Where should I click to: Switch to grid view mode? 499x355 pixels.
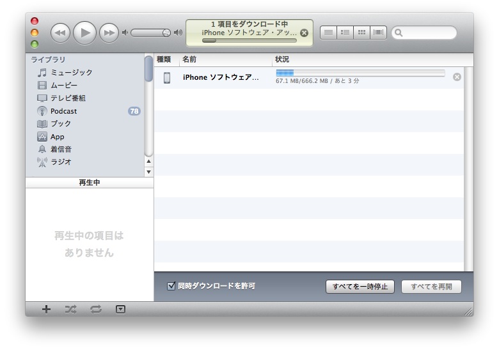[x=362, y=33]
